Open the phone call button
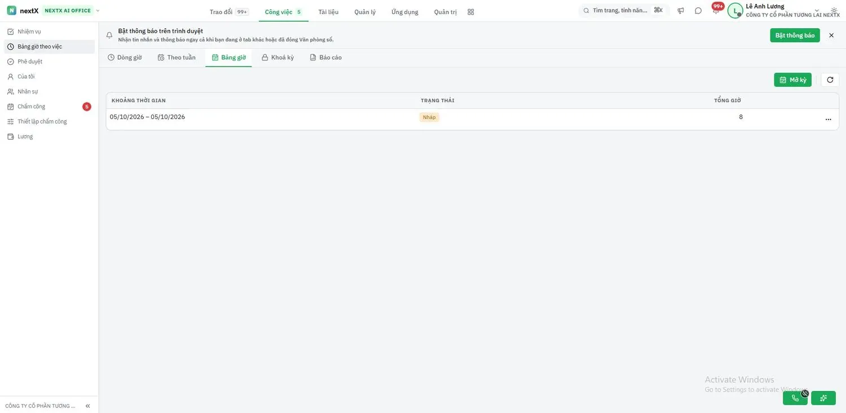This screenshot has width=846, height=413. pyautogui.click(x=795, y=398)
